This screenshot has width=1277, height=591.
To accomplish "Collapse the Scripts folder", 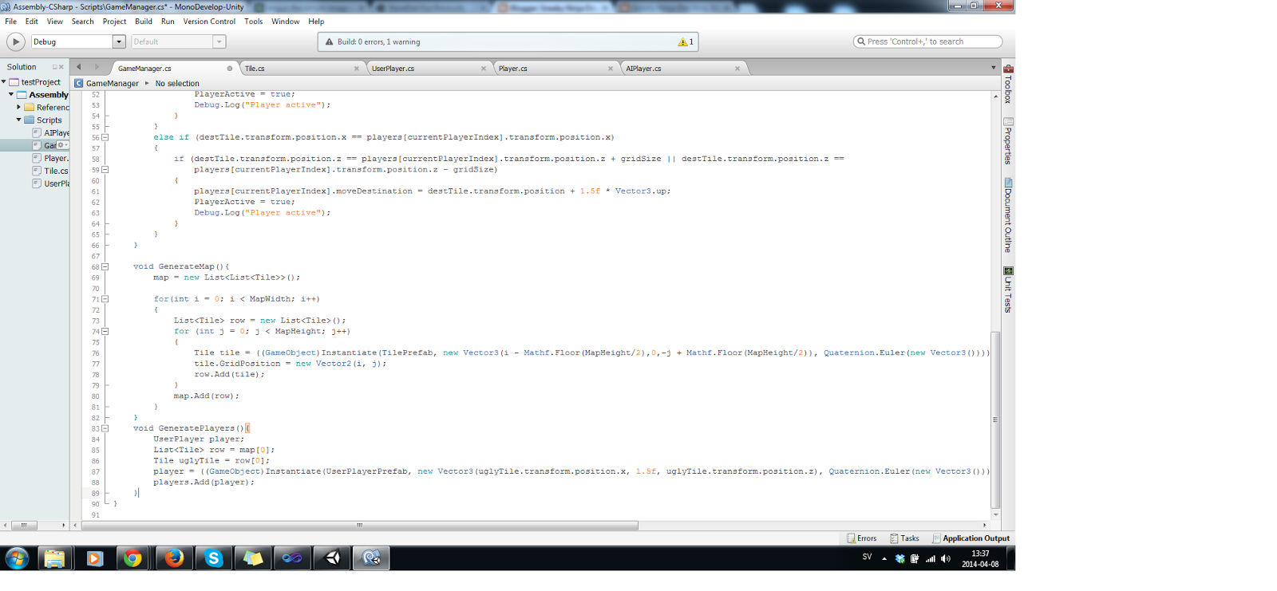I will tap(19, 120).
